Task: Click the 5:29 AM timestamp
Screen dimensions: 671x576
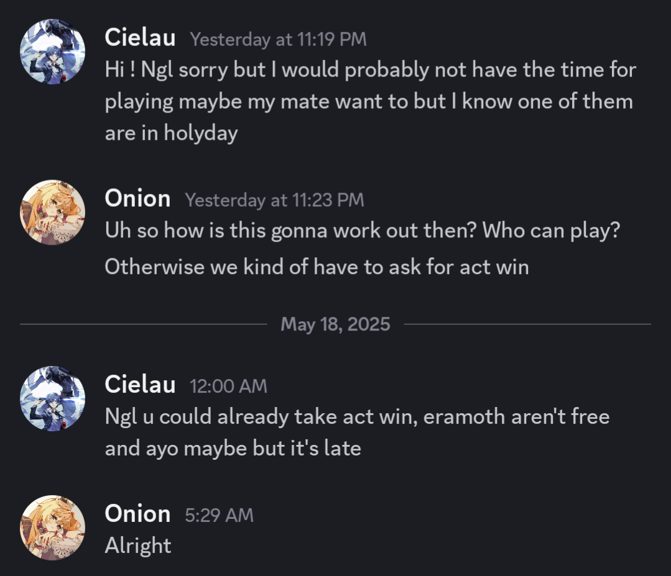Action: click(x=219, y=515)
